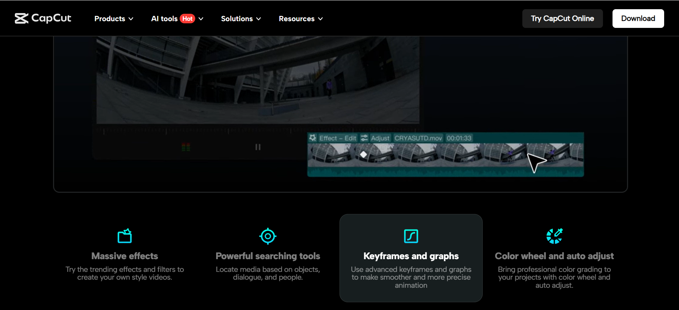Select the Powerful searching tools target icon

pyautogui.click(x=268, y=236)
